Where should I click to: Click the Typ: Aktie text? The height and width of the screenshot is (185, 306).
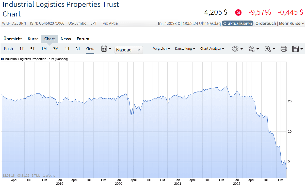point(109,23)
